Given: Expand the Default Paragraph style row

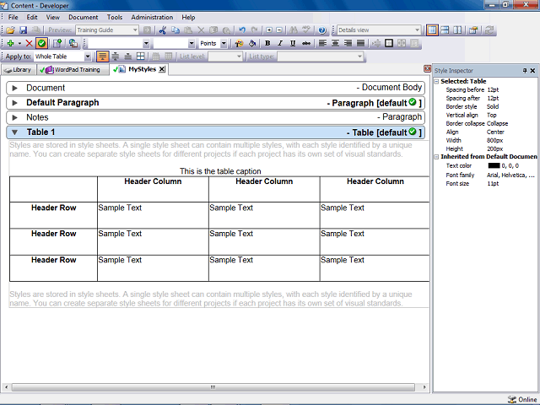Looking at the screenshot, I should click(15, 103).
